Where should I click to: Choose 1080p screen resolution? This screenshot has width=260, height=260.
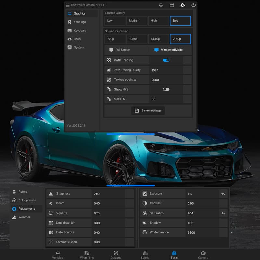click(x=136, y=39)
